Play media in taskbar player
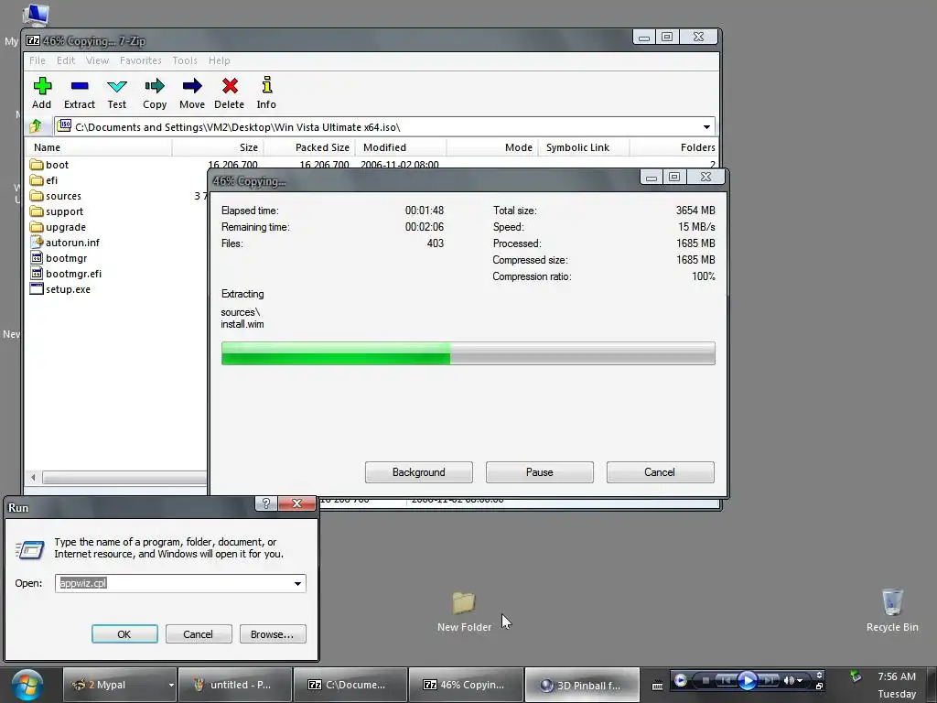Image resolution: width=937 pixels, height=703 pixels. point(747,680)
